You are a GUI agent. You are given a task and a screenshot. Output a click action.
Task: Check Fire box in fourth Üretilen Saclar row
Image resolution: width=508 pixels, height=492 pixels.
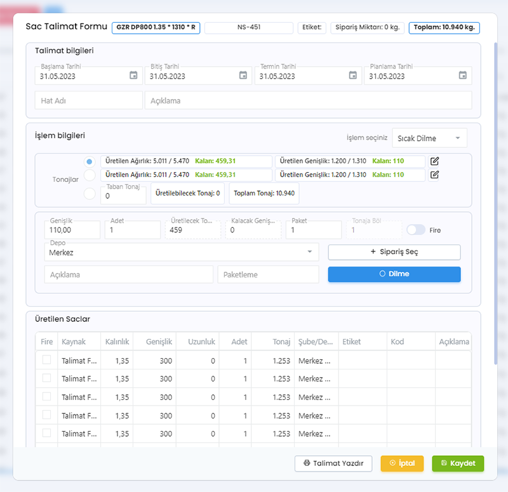(46, 415)
